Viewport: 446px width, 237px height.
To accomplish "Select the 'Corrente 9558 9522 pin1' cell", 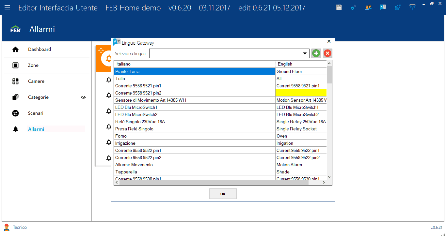I will pyautogui.click(x=195, y=150).
